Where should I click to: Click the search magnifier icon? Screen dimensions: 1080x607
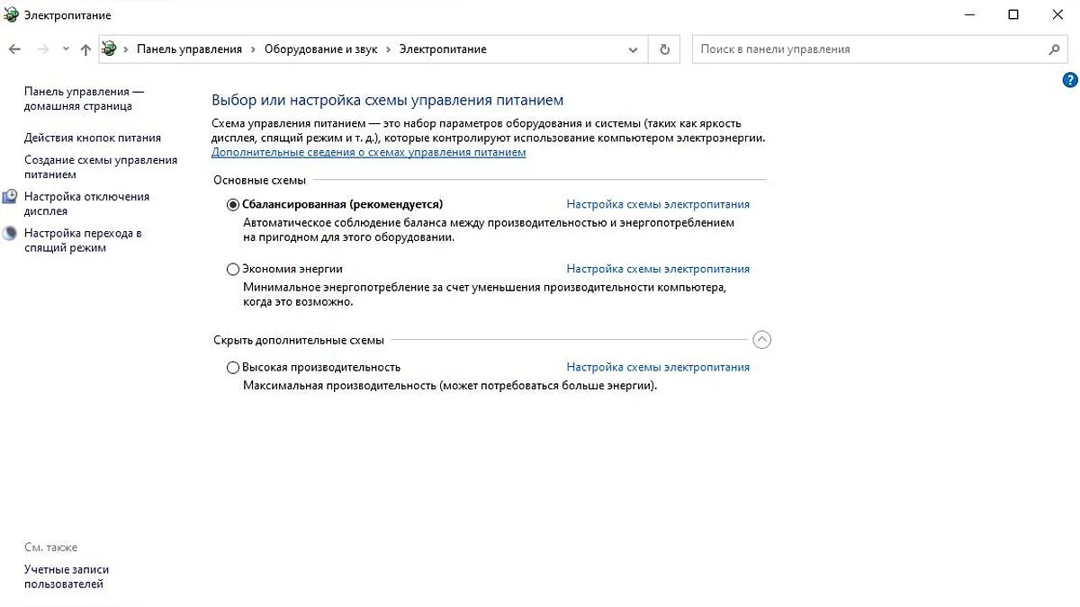[1054, 49]
